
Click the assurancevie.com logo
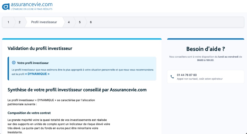coord(27,6)
